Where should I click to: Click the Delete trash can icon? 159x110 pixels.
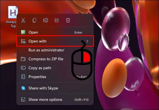68,20
